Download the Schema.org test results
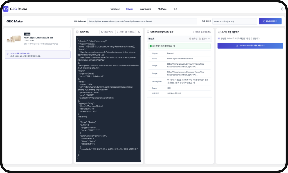The image size is (288, 173). (202, 32)
